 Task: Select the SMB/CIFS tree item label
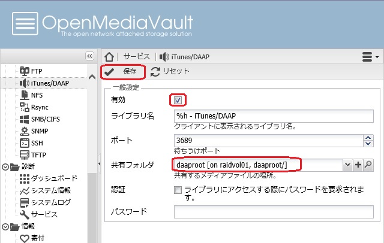pyautogui.click(x=46, y=119)
